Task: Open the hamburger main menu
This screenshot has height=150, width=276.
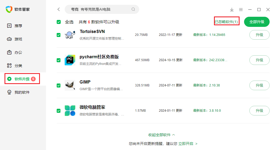Action: click(x=241, y=10)
